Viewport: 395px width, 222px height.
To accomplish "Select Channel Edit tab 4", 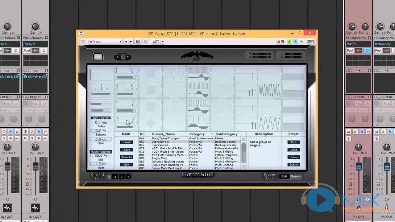I will click(128, 177).
